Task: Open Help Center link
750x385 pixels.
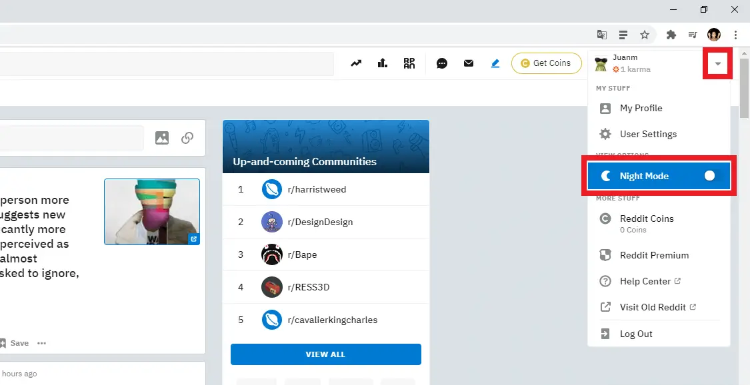Action: (x=659, y=281)
